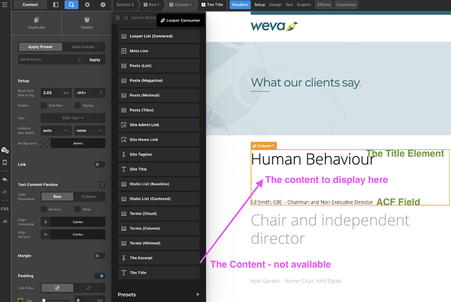Switch to the Text tab
The height and width of the screenshot is (302, 451).
(x=289, y=5)
